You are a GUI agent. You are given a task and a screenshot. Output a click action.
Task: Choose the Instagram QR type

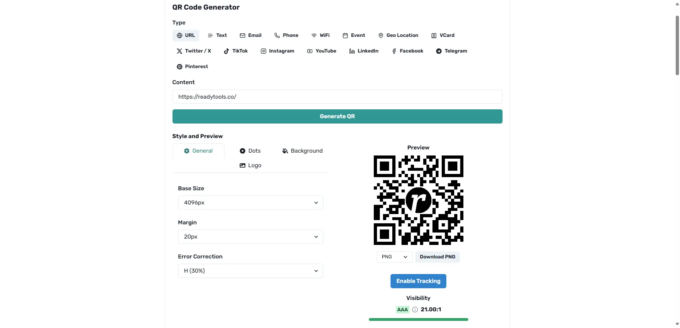pyautogui.click(x=278, y=51)
